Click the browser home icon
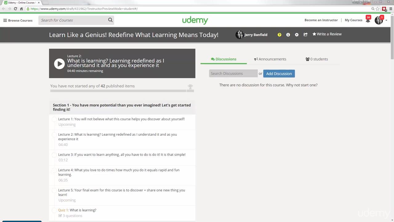This screenshot has width=394, height=222. [21, 9]
